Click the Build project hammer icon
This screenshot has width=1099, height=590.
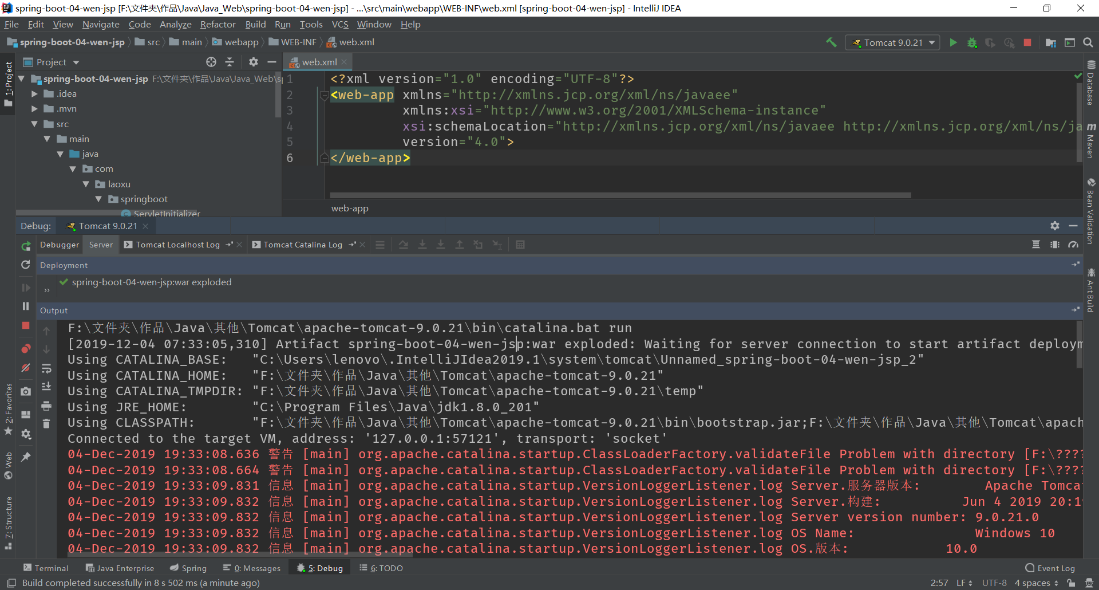831,42
